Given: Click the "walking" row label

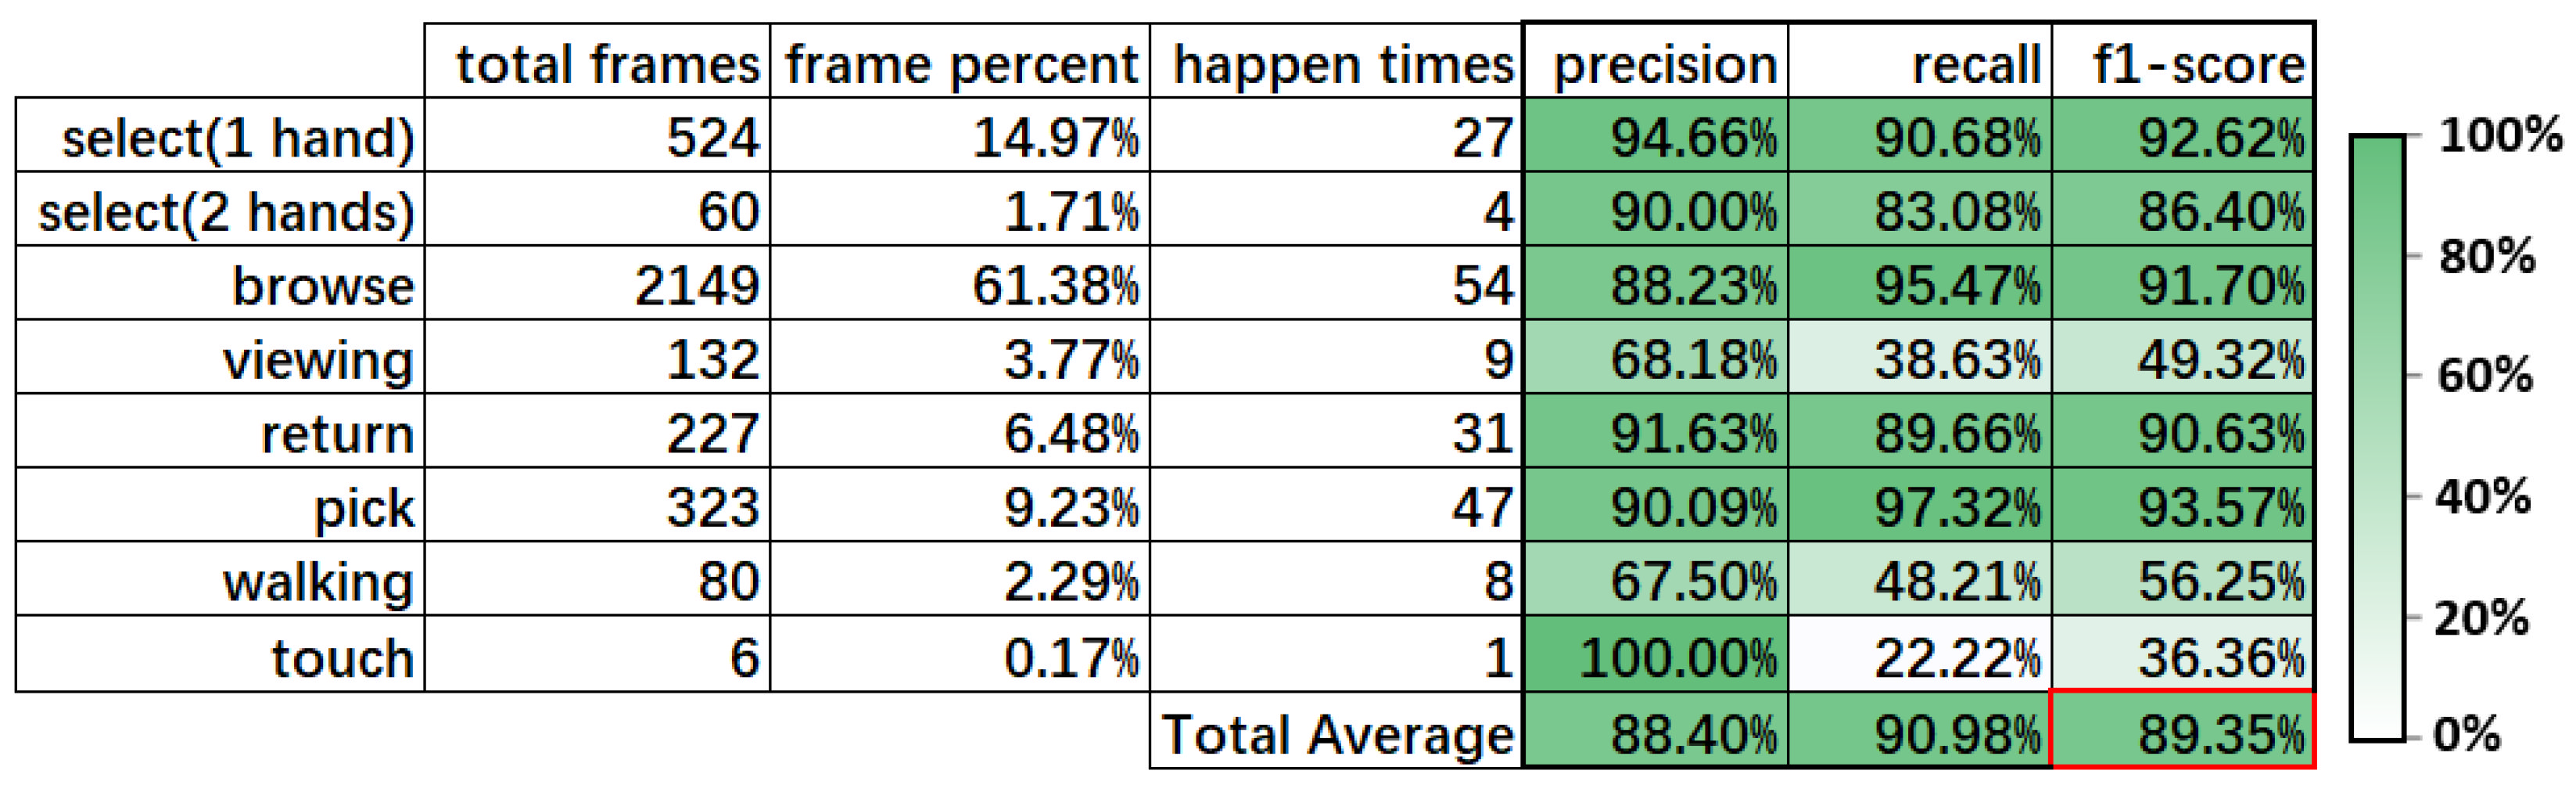Looking at the screenshot, I should (x=317, y=583).
